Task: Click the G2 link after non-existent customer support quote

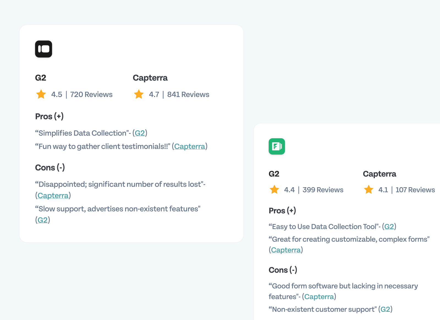Action: tap(386, 309)
